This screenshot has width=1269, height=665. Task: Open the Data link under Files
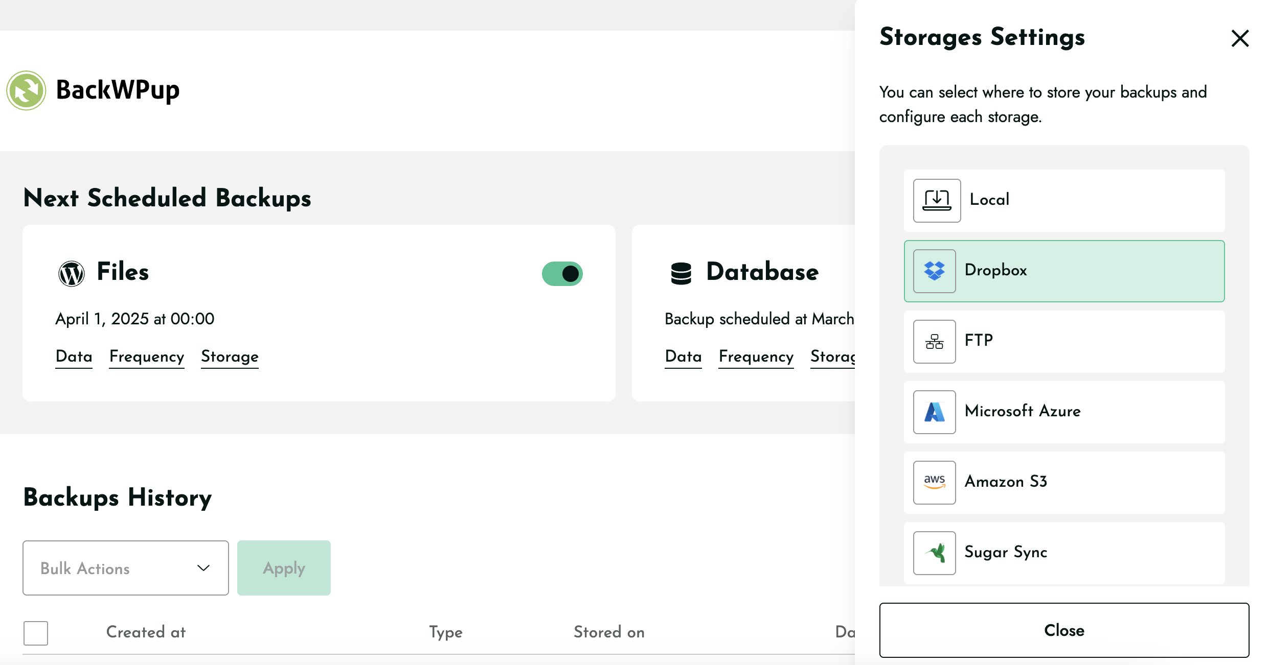click(x=74, y=357)
